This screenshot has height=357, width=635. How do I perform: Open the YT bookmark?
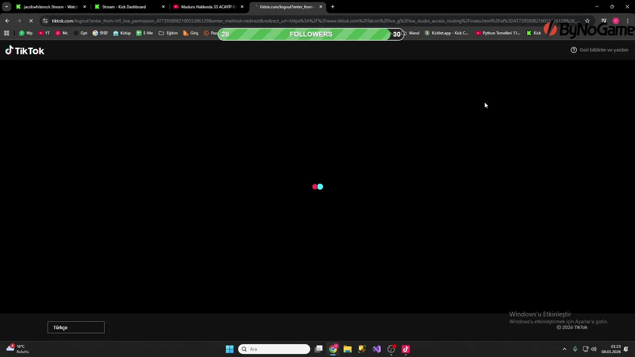point(44,33)
